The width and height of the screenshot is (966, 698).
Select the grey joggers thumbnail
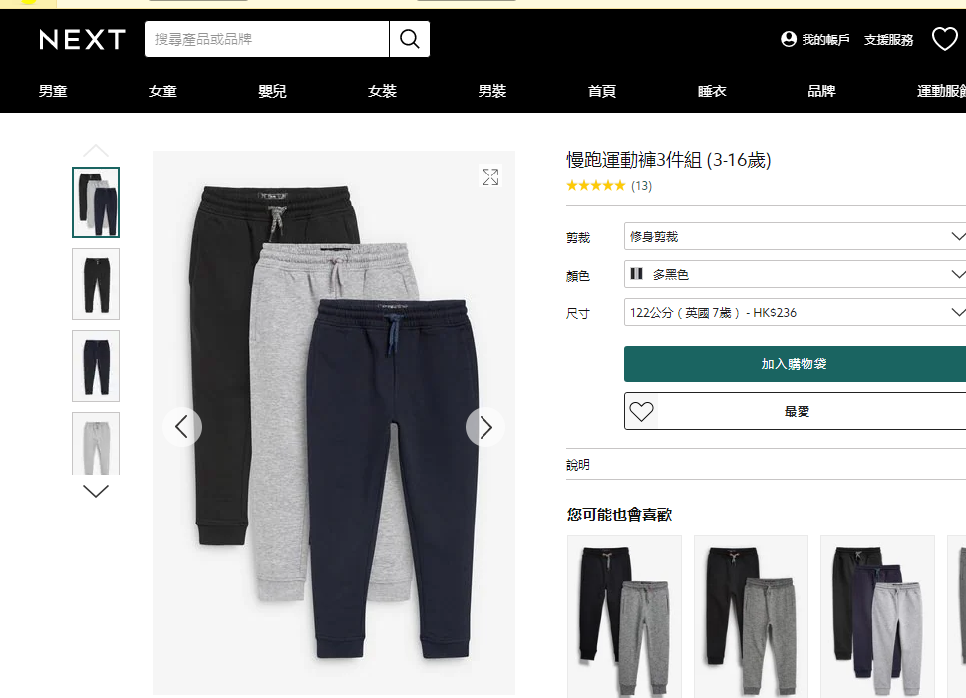(96, 444)
